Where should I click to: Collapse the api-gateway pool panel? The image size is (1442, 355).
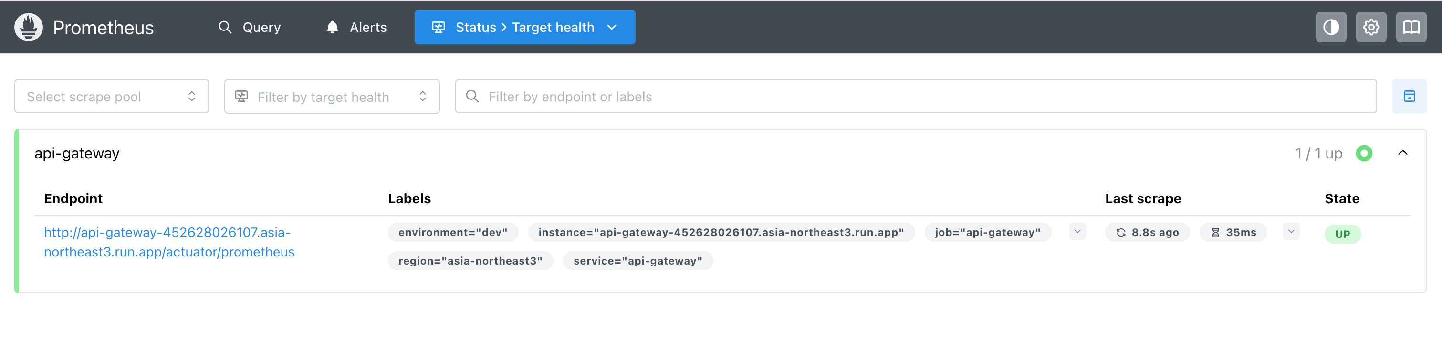pyautogui.click(x=1402, y=153)
